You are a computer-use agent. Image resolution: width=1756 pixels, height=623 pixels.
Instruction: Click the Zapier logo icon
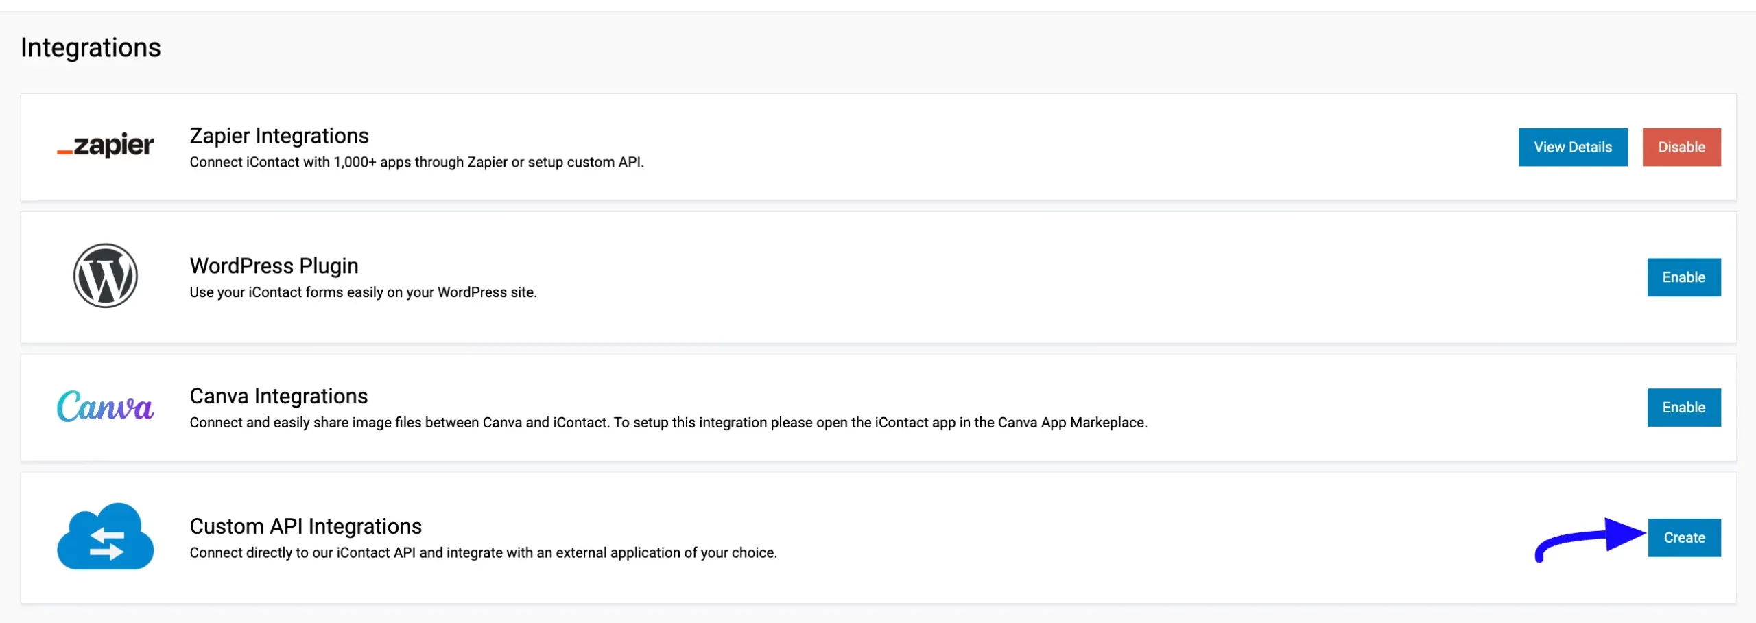(x=105, y=145)
